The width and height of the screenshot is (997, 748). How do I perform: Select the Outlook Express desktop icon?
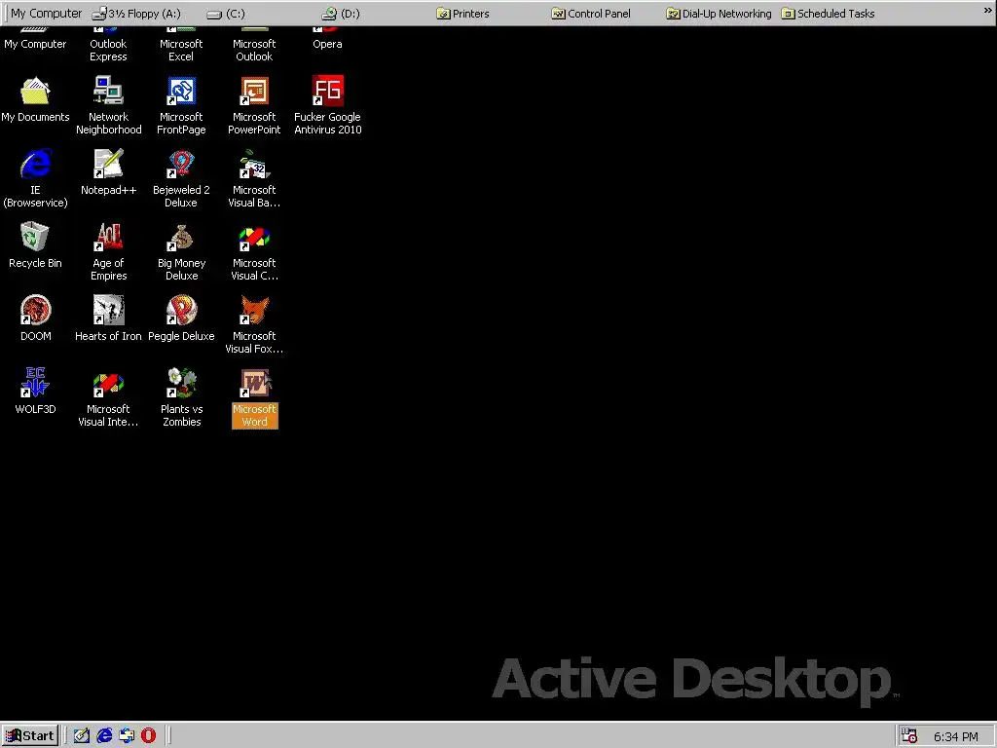click(x=108, y=45)
